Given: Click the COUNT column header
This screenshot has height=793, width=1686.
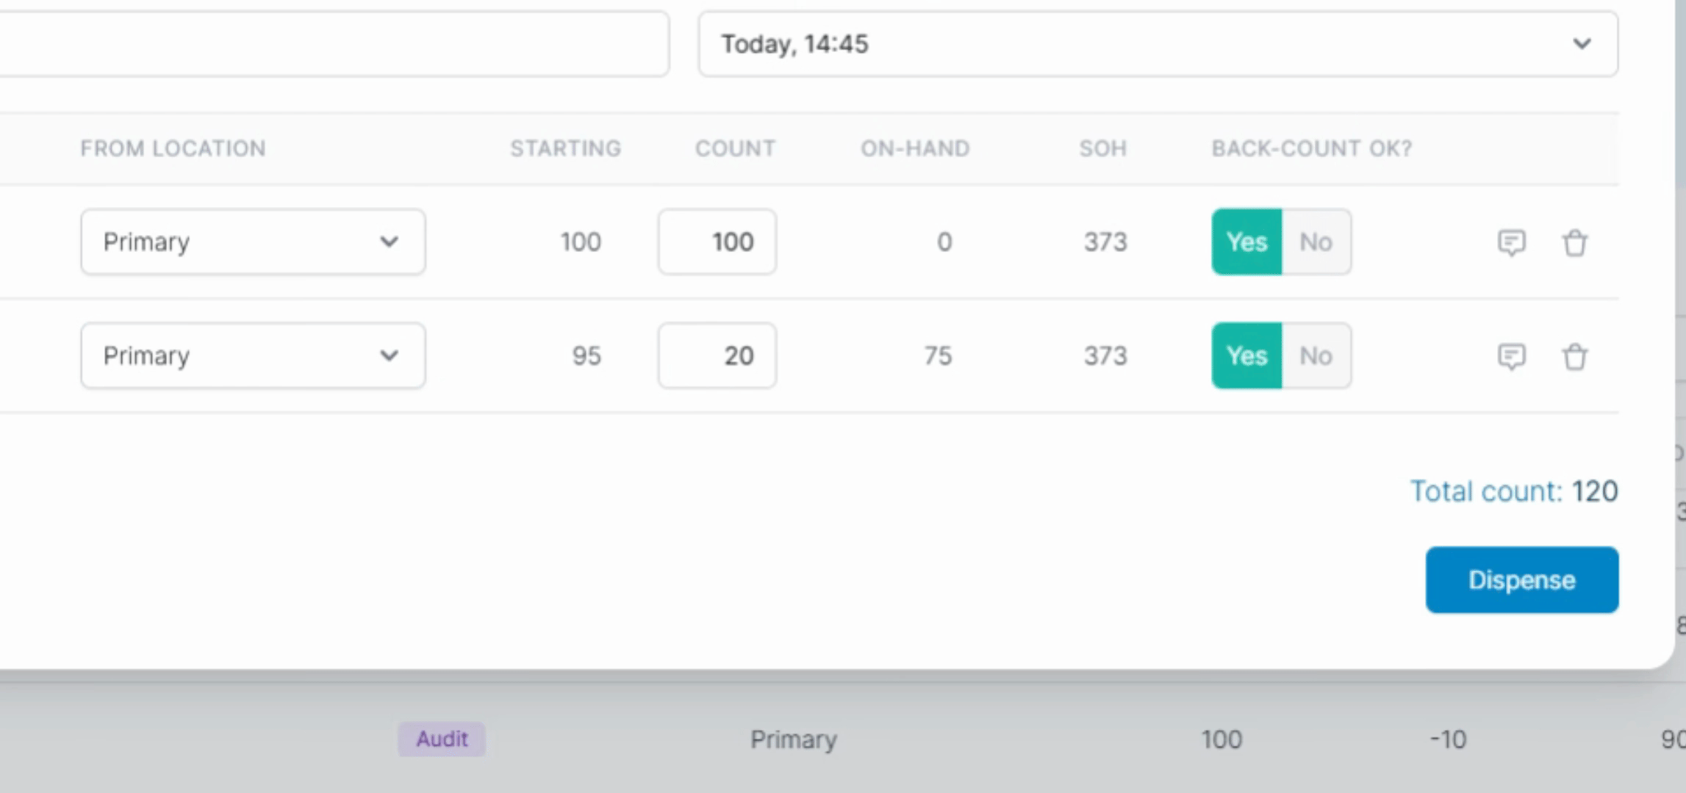Looking at the screenshot, I should pos(735,148).
